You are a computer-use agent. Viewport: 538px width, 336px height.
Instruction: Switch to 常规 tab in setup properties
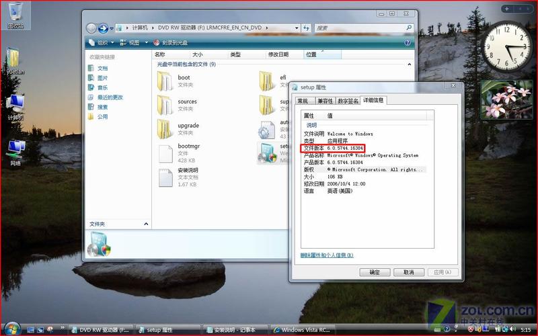point(305,101)
